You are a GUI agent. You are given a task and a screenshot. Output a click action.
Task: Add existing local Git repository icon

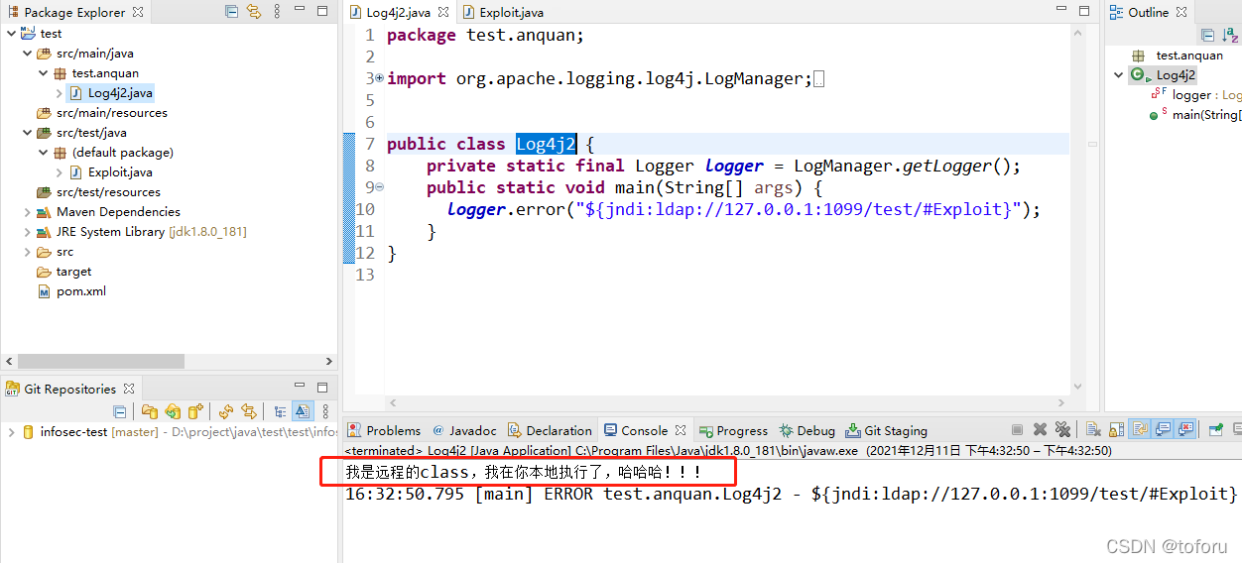[x=150, y=411]
